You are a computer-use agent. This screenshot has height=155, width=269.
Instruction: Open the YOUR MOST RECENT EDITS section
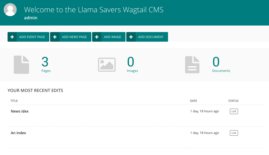[x=35, y=90]
